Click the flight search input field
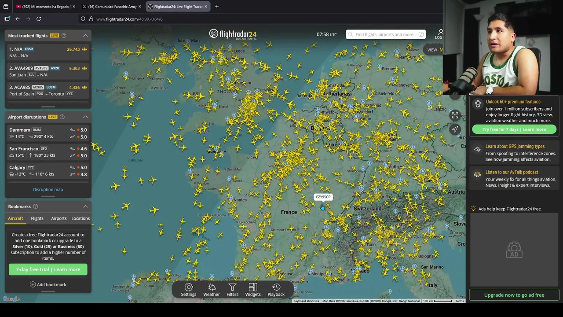Screen dimensions: 563x317 [x=386, y=34]
